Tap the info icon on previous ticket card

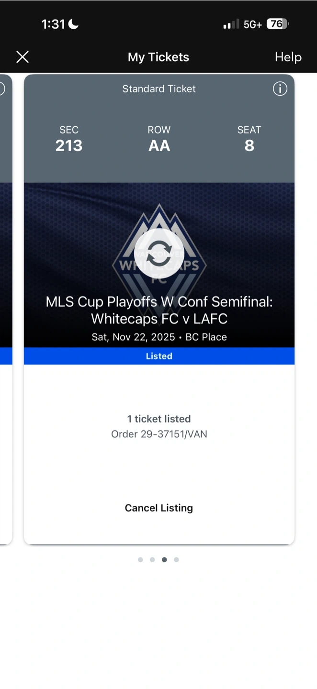1,89
